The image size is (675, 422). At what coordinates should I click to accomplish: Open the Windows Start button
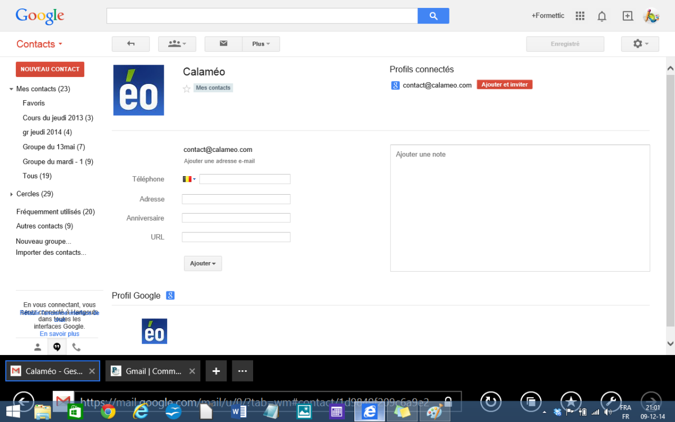12,411
